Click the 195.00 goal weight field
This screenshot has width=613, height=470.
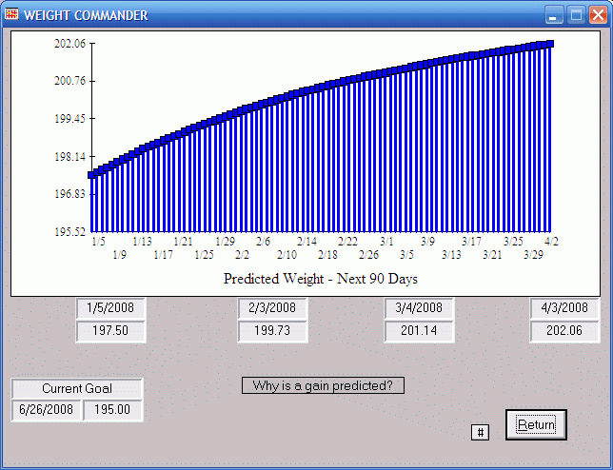click(112, 410)
